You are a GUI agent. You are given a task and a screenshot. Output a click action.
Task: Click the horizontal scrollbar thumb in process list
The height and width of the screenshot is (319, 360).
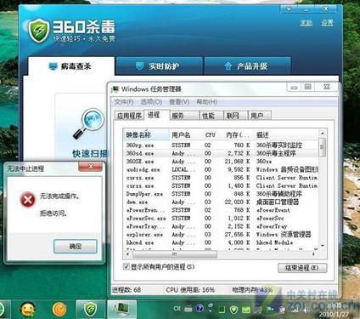(x=175, y=254)
